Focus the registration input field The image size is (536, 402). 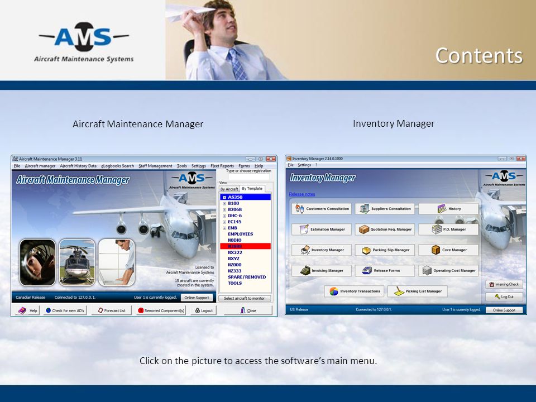tap(249, 177)
